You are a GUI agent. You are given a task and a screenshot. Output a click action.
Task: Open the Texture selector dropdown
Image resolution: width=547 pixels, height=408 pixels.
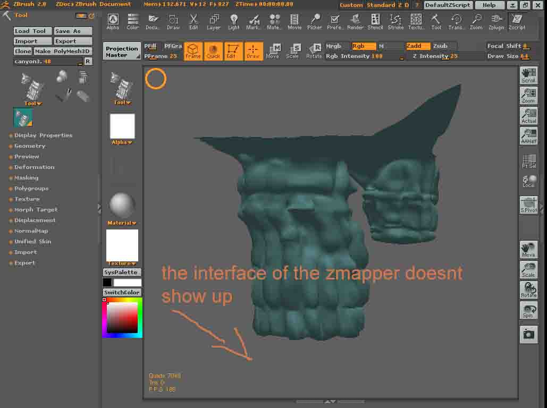pos(122,263)
